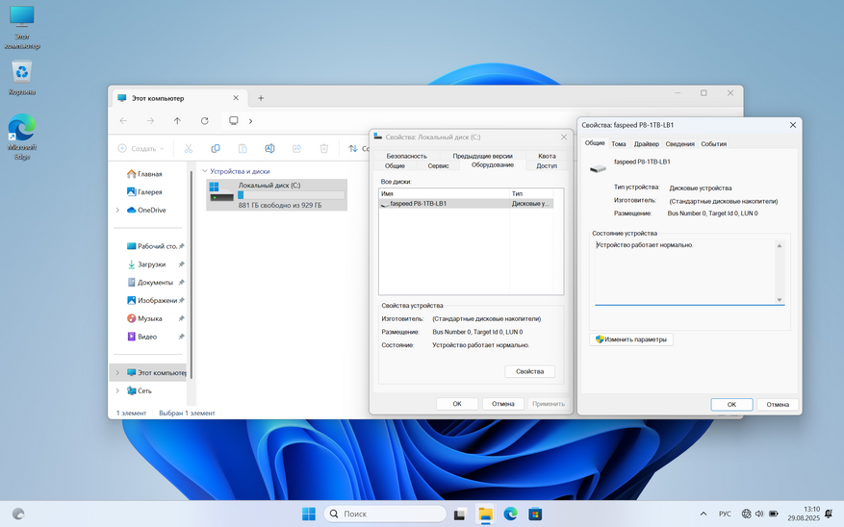Click the taskbar search box 'Поиск'
Image resolution: width=844 pixels, height=527 pixels.
point(385,514)
